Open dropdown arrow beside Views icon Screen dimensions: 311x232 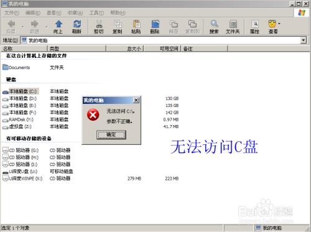point(279,24)
